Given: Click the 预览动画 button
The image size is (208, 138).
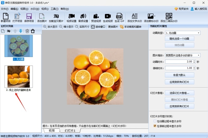Looking at the screenshot, I should pos(179,45).
